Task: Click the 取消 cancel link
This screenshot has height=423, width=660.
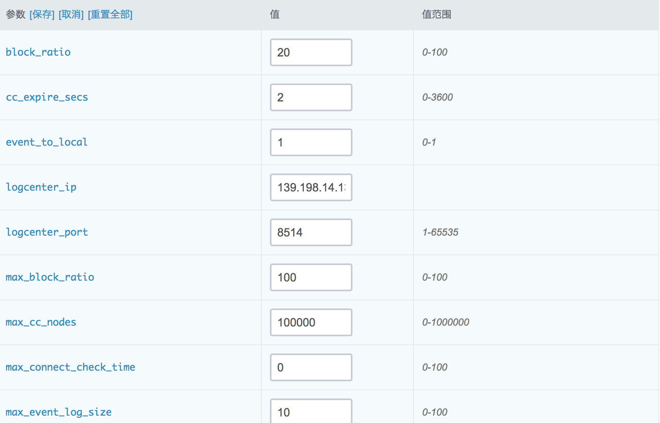Action: point(71,15)
